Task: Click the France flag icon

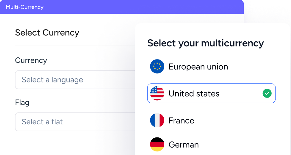Action: [157, 120]
